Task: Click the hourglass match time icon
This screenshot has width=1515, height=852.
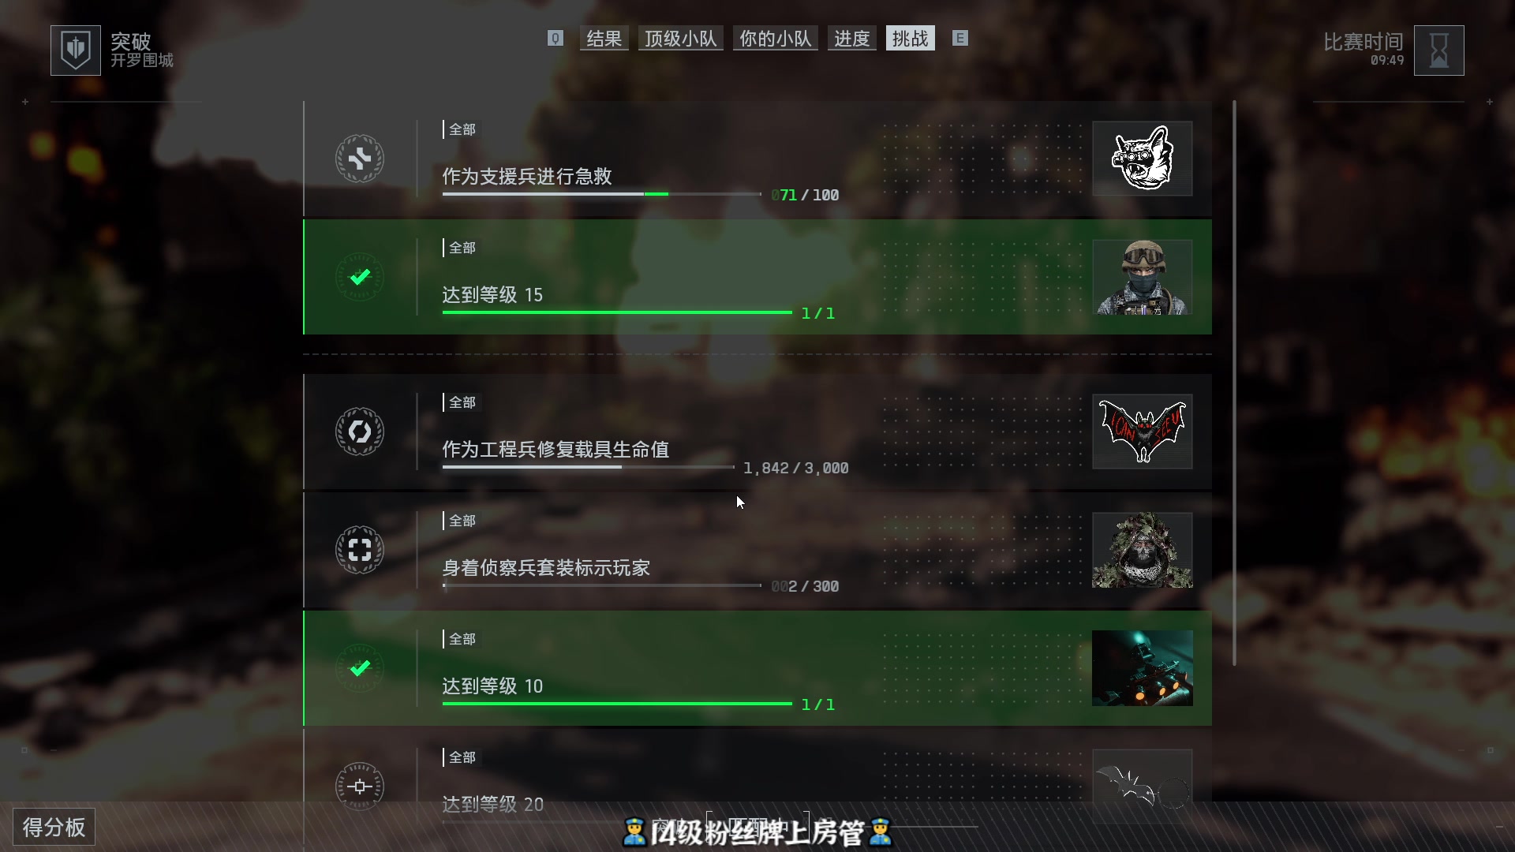Action: point(1438,50)
